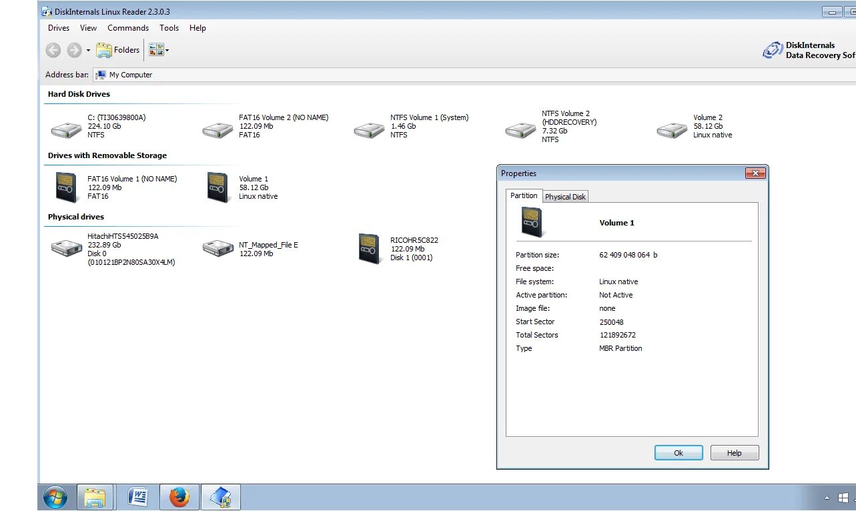Image resolution: width=856 pixels, height=511 pixels.
Task: Open Windows Explorer from the taskbar
Action: click(95, 498)
